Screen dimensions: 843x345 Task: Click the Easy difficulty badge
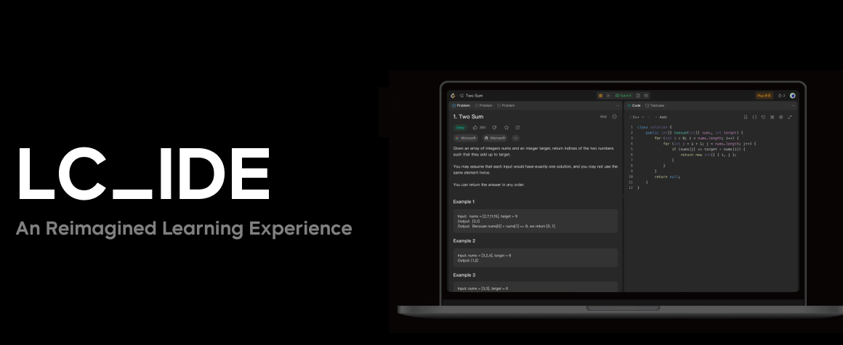click(x=460, y=127)
